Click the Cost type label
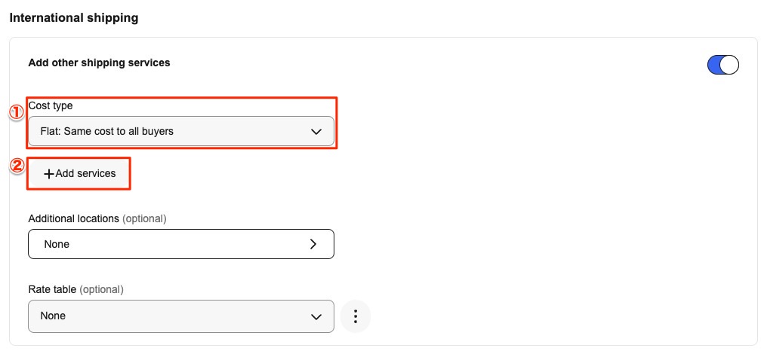This screenshot has height=357, width=767. pos(51,106)
